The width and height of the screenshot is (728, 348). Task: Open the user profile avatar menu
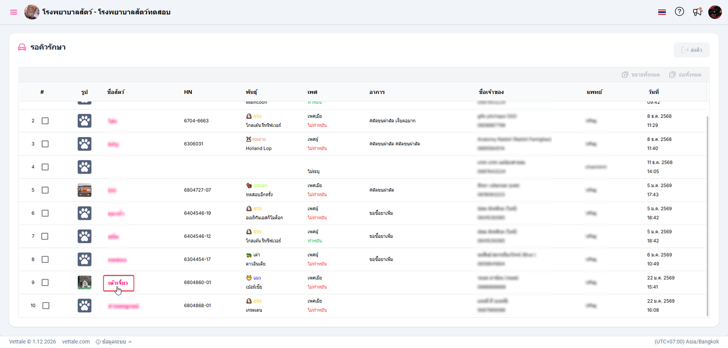click(x=715, y=11)
